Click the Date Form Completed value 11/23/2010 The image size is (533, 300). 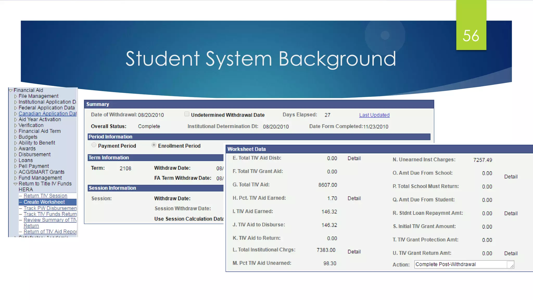(x=376, y=127)
